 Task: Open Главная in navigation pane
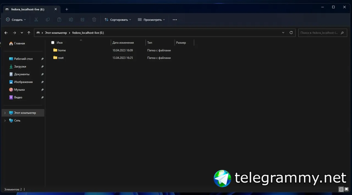point(17,43)
